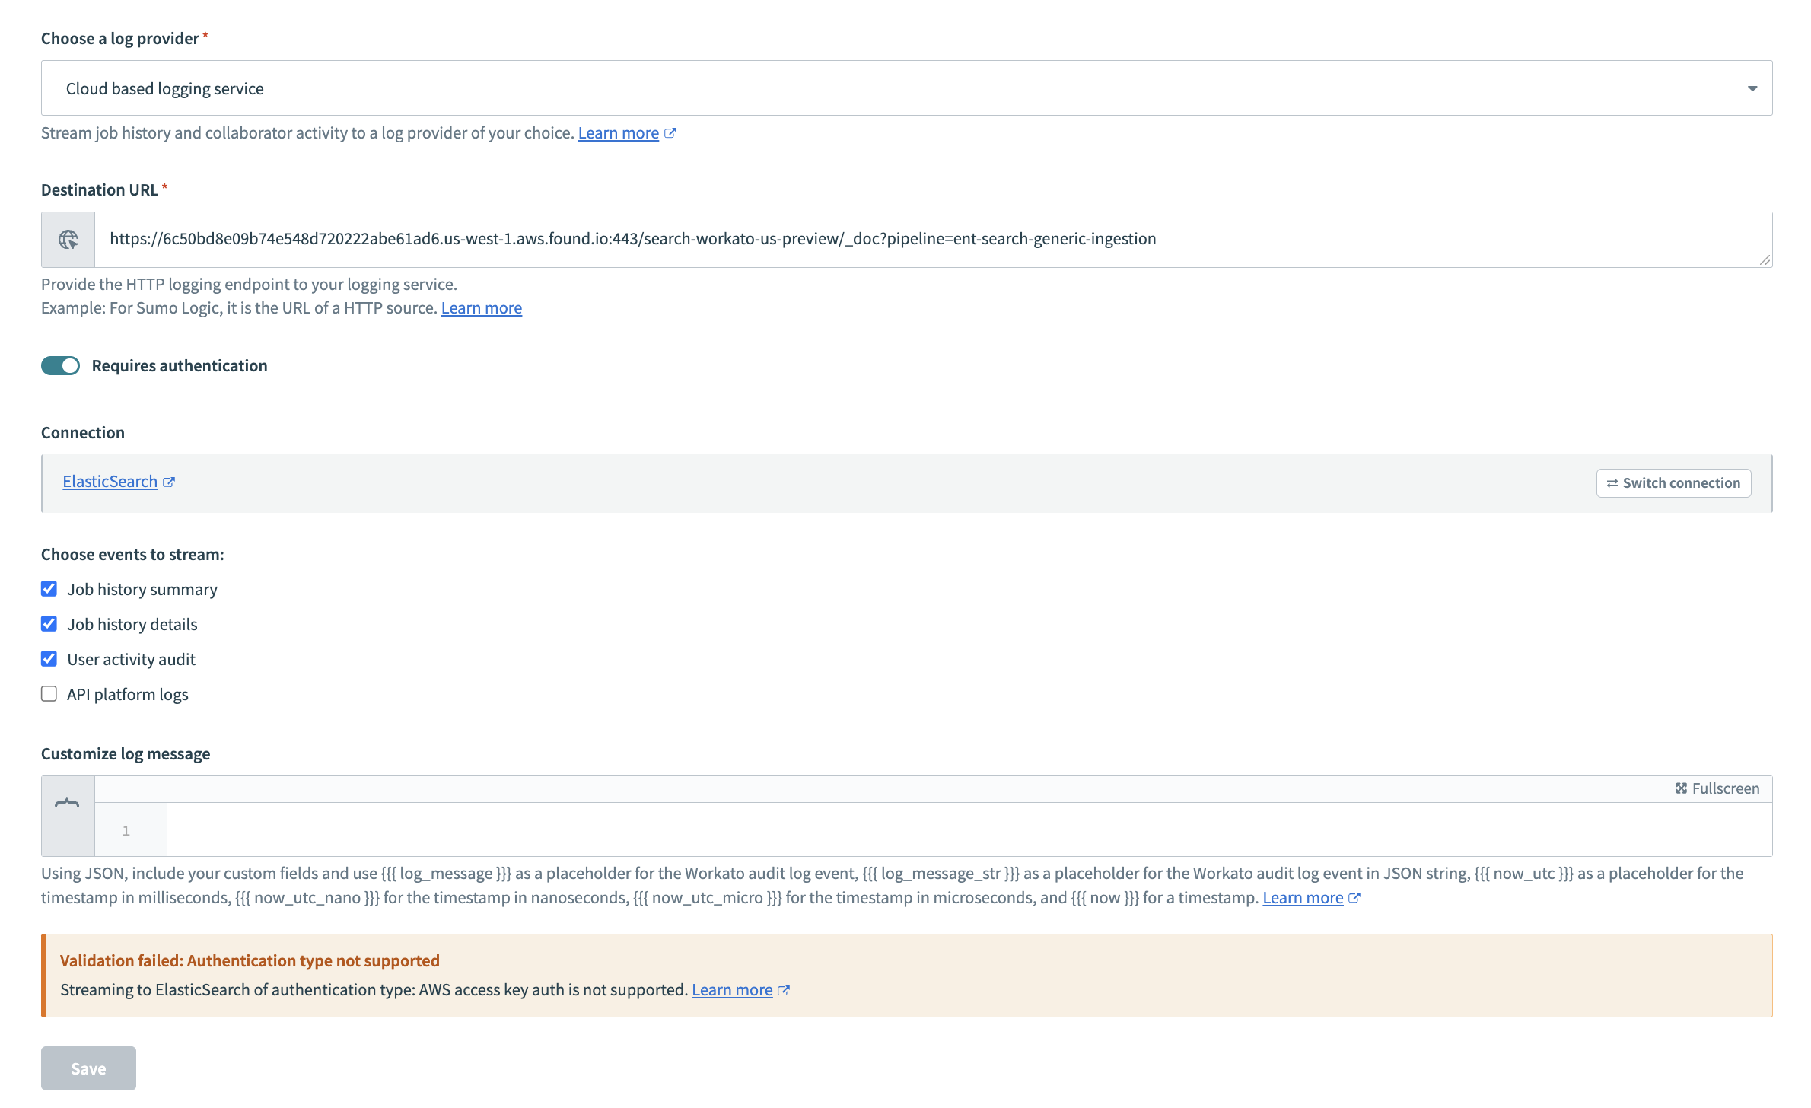Click the Fullscreen expand icon
1811x1108 pixels.
[x=1681, y=788]
